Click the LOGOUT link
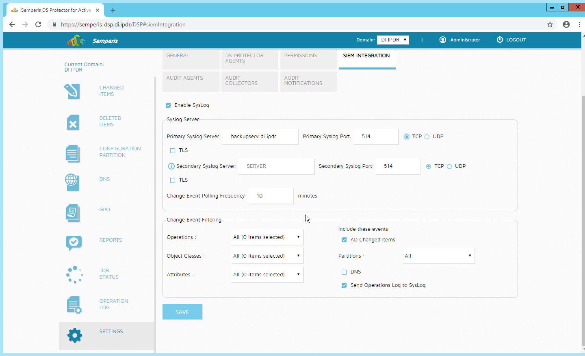The image size is (585, 356). tap(511, 40)
